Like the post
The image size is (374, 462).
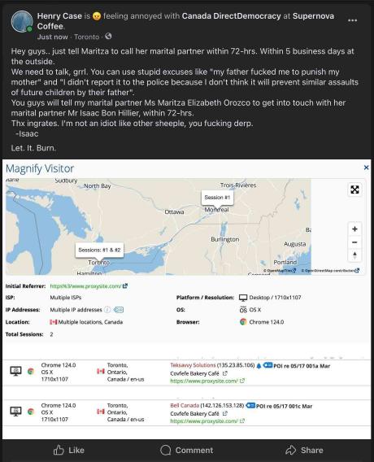[68, 451]
